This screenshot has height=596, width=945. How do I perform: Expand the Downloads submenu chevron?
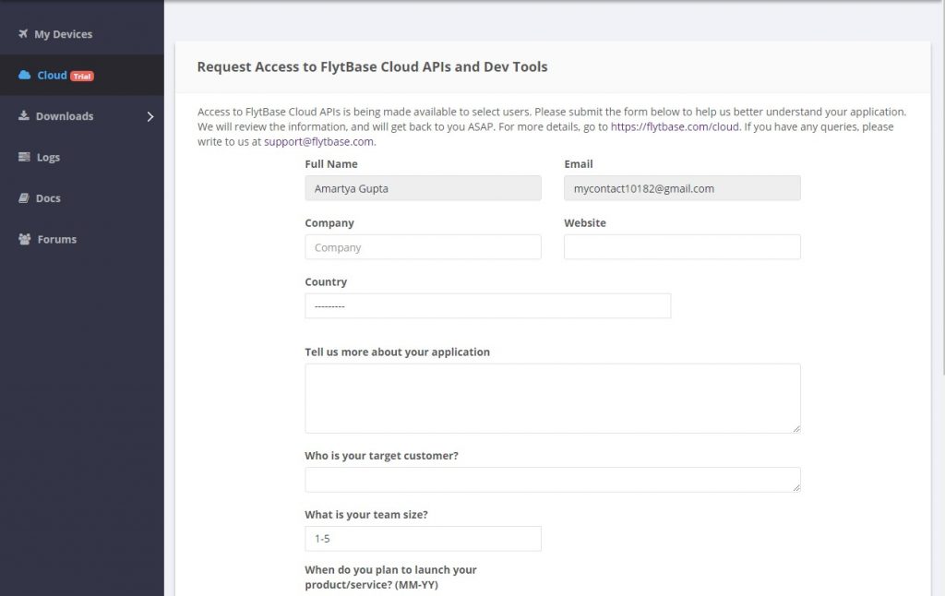(150, 116)
